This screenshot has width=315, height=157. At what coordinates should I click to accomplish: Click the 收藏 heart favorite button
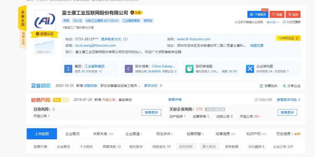coord(277,14)
